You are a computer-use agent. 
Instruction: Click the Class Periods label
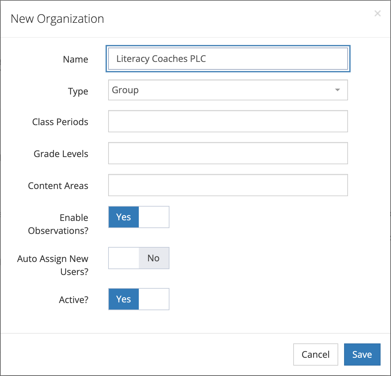click(x=60, y=122)
